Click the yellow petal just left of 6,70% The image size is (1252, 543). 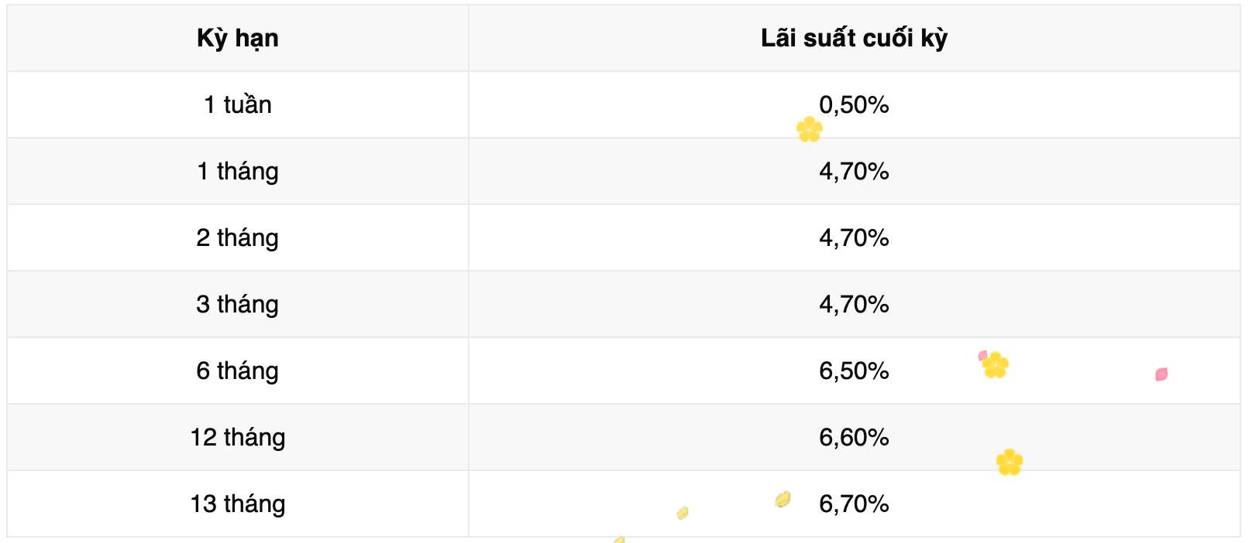point(782,499)
